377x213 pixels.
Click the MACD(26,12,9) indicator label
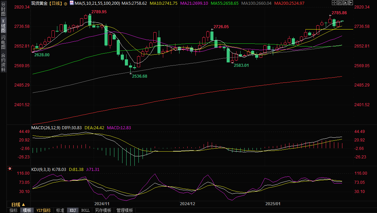(x=46, y=128)
